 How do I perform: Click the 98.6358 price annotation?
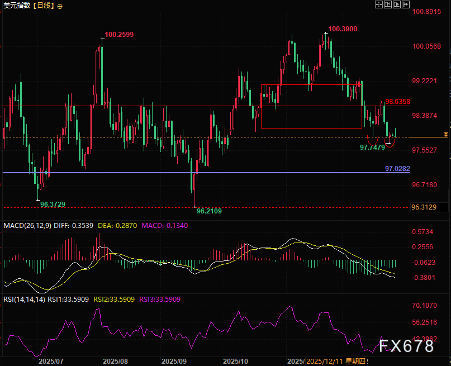point(397,102)
